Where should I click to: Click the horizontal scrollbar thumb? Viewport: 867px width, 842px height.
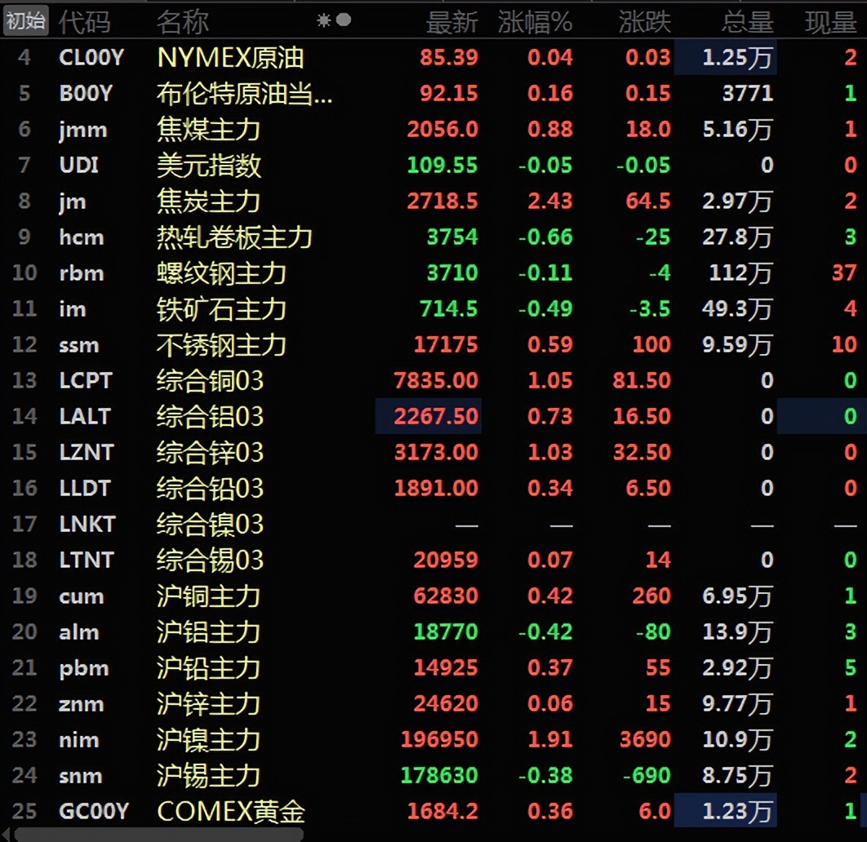point(158,835)
